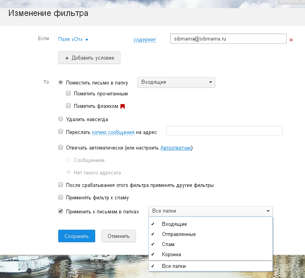The image size is (305, 278).
Task: Select the Сообщением radio option
Action: coord(68,160)
